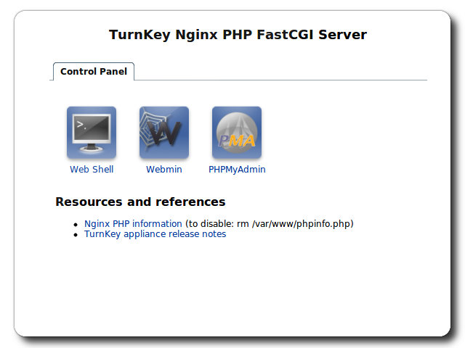Launch the Webmin spider web icon

(x=164, y=133)
